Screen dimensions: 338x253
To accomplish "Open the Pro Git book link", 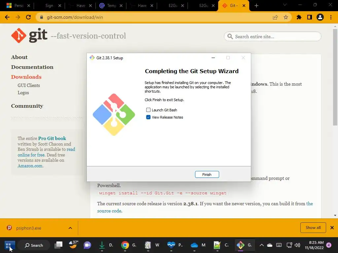I will pyautogui.click(x=52, y=138).
